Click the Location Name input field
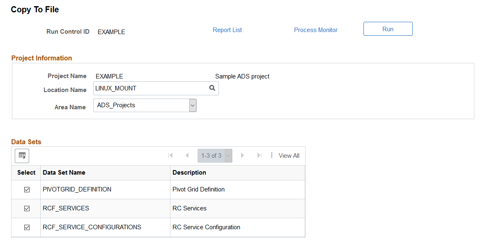Screen dimensions: 485x242 [x=156, y=88]
